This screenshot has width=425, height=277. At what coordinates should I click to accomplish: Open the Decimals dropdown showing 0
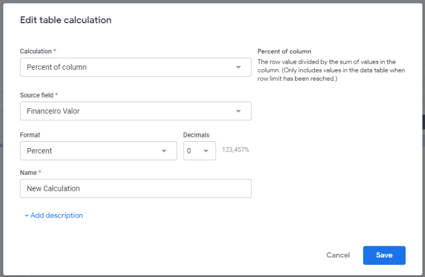(x=200, y=150)
